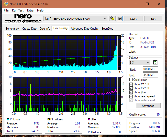Toggle the Show read speed checkbox
Screen dimensions: 167x137
[131, 96]
